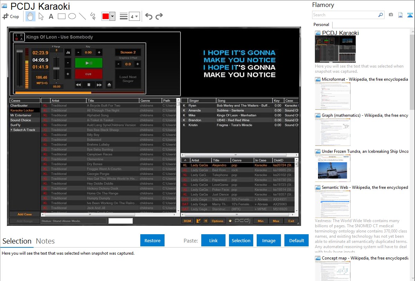
Task: Pick the text annotation tool
Action: click(51, 16)
